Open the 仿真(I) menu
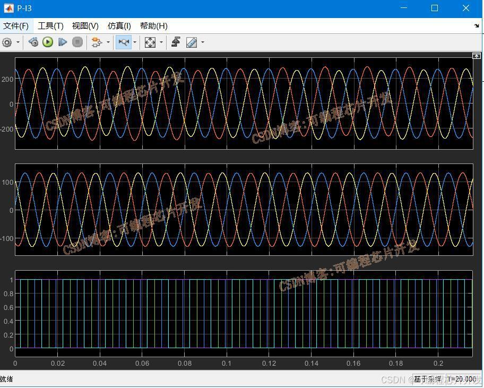This screenshot has width=484, height=388. pos(119,26)
